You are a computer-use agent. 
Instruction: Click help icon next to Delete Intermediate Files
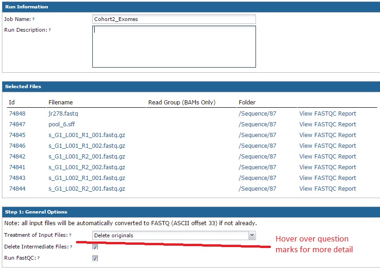coord(71,247)
